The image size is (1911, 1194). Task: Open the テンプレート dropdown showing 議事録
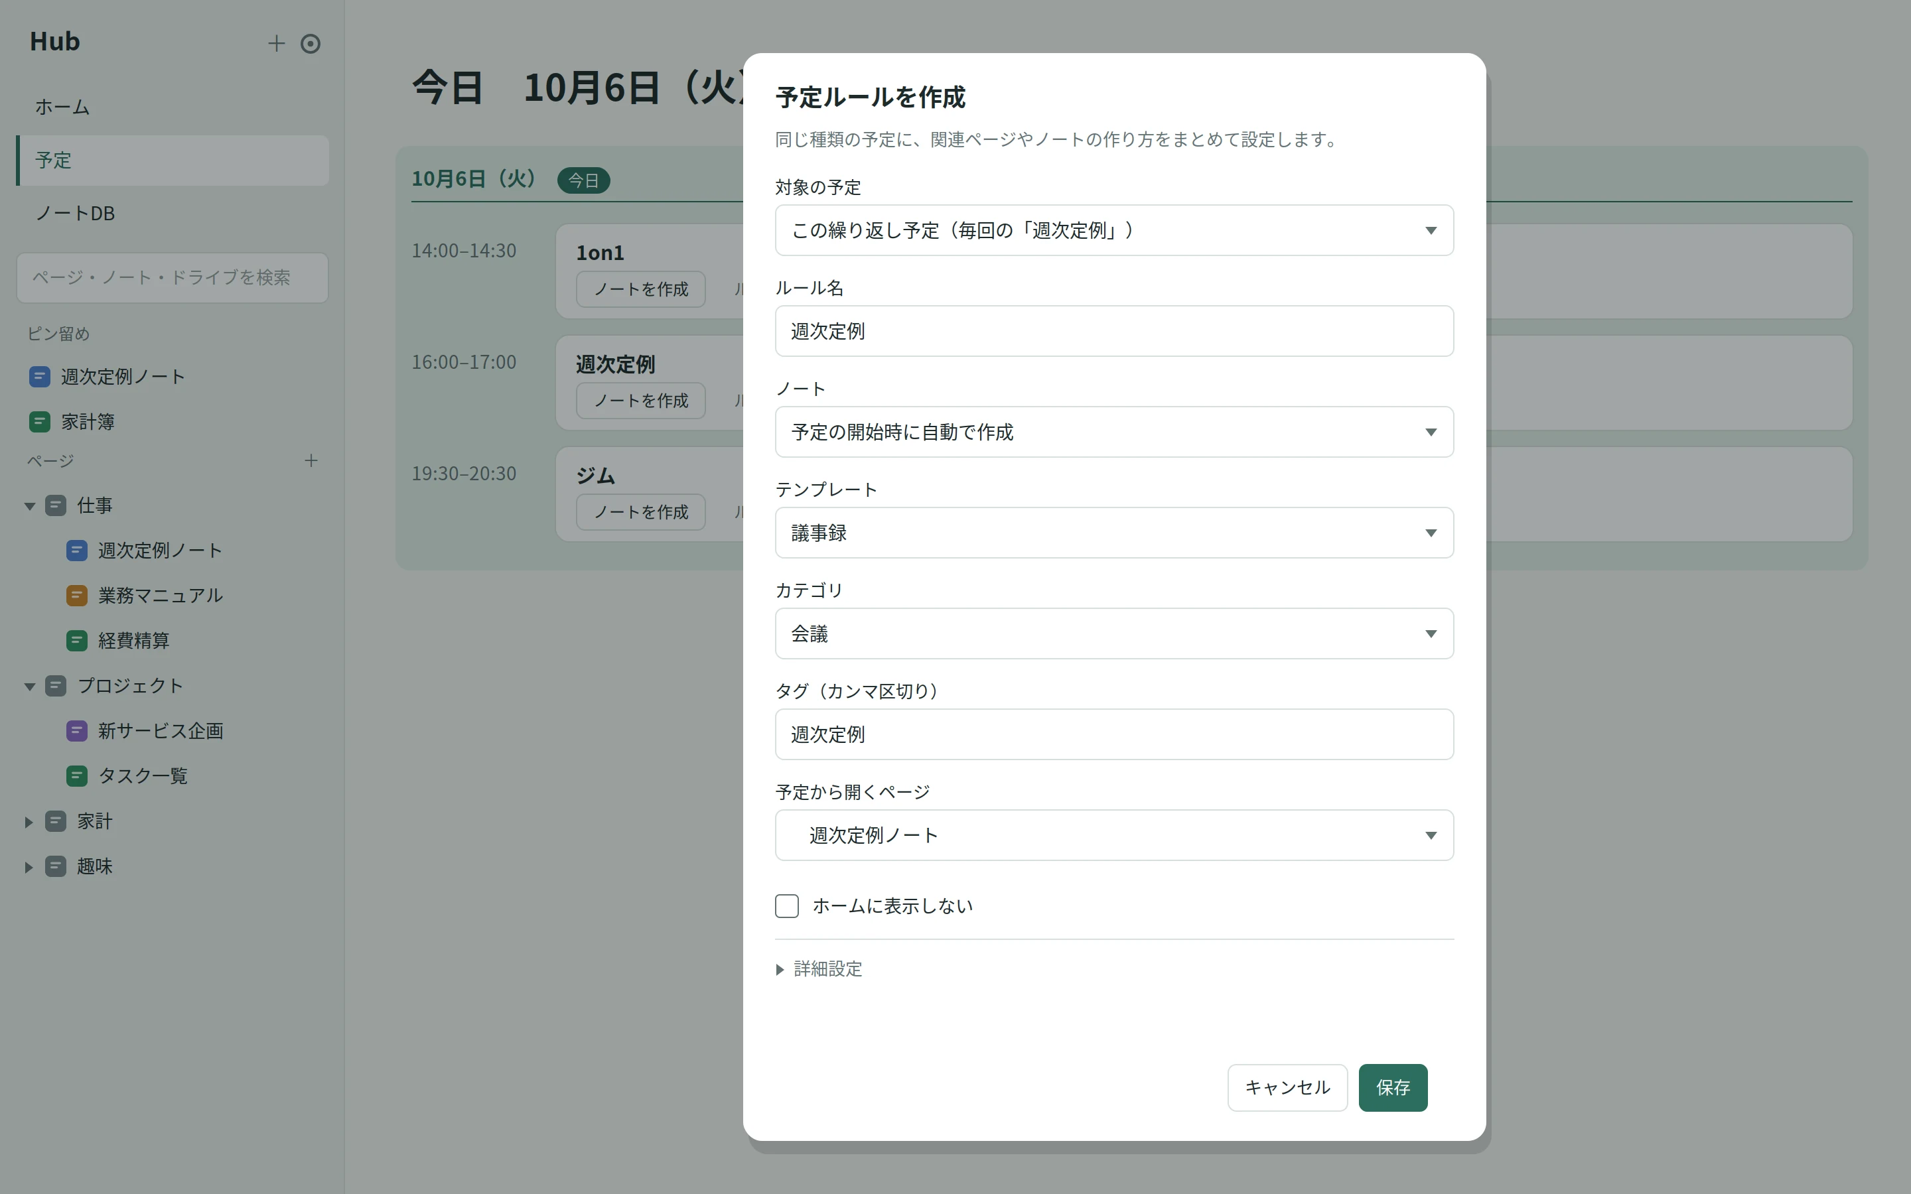point(1113,533)
